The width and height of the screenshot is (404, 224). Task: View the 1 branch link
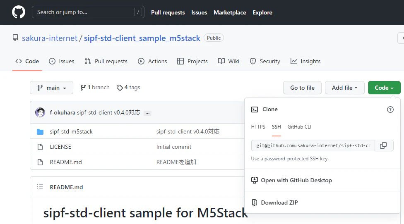coord(95,88)
